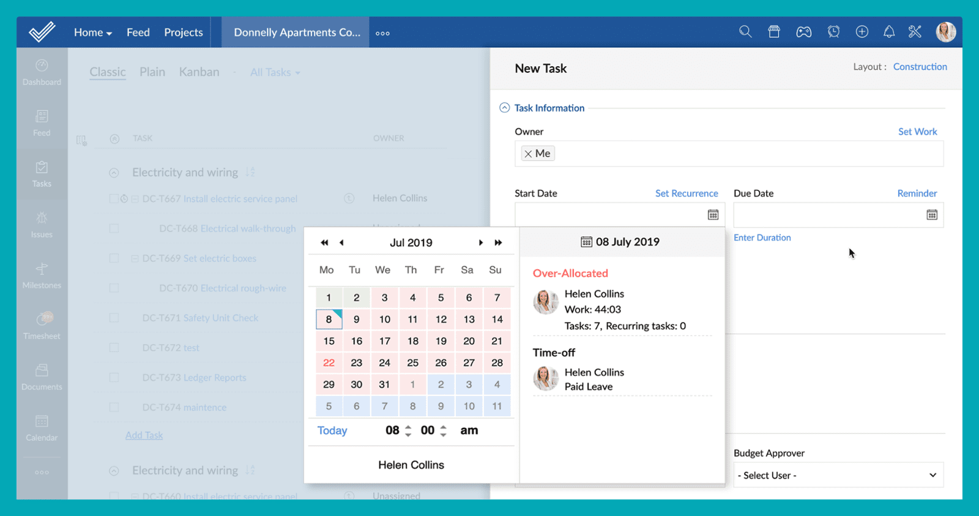Screen dimensions: 979x516
Task: Open the Budget Approver Select User dropdown
Action: pyautogui.click(x=838, y=476)
